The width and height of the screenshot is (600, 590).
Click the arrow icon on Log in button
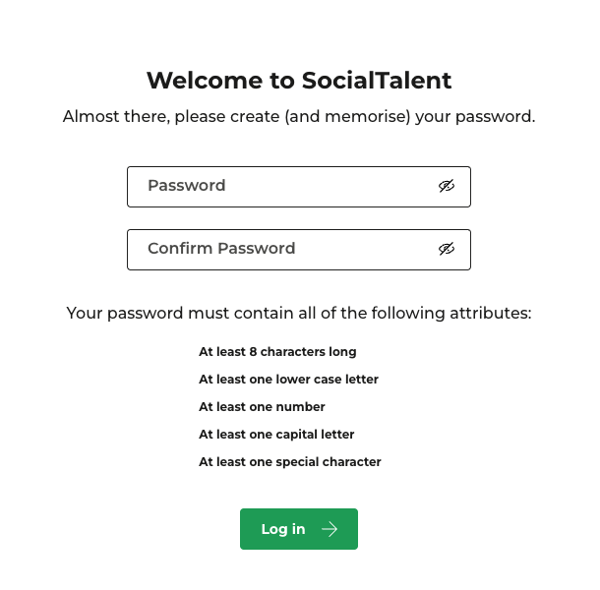[x=330, y=529]
